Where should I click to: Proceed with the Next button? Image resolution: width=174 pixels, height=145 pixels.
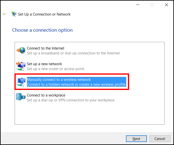[x=136, y=139]
